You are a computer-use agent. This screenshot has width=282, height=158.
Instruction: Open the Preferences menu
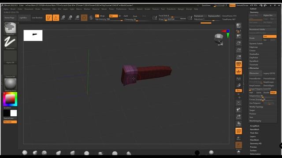121,9
